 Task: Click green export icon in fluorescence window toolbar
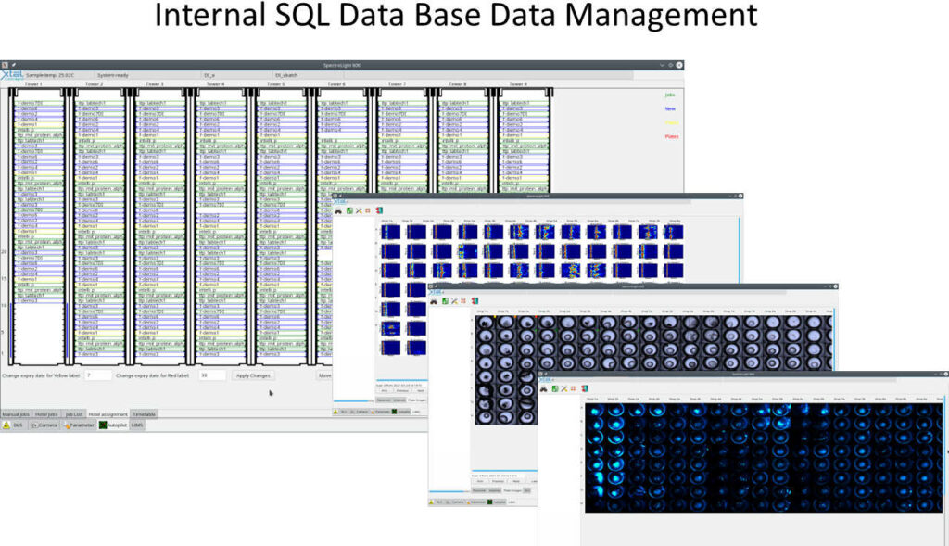[x=556, y=389]
